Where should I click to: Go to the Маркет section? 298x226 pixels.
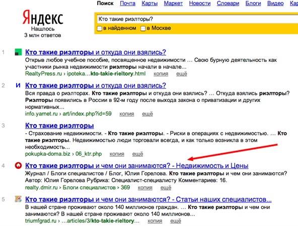click(x=173, y=4)
